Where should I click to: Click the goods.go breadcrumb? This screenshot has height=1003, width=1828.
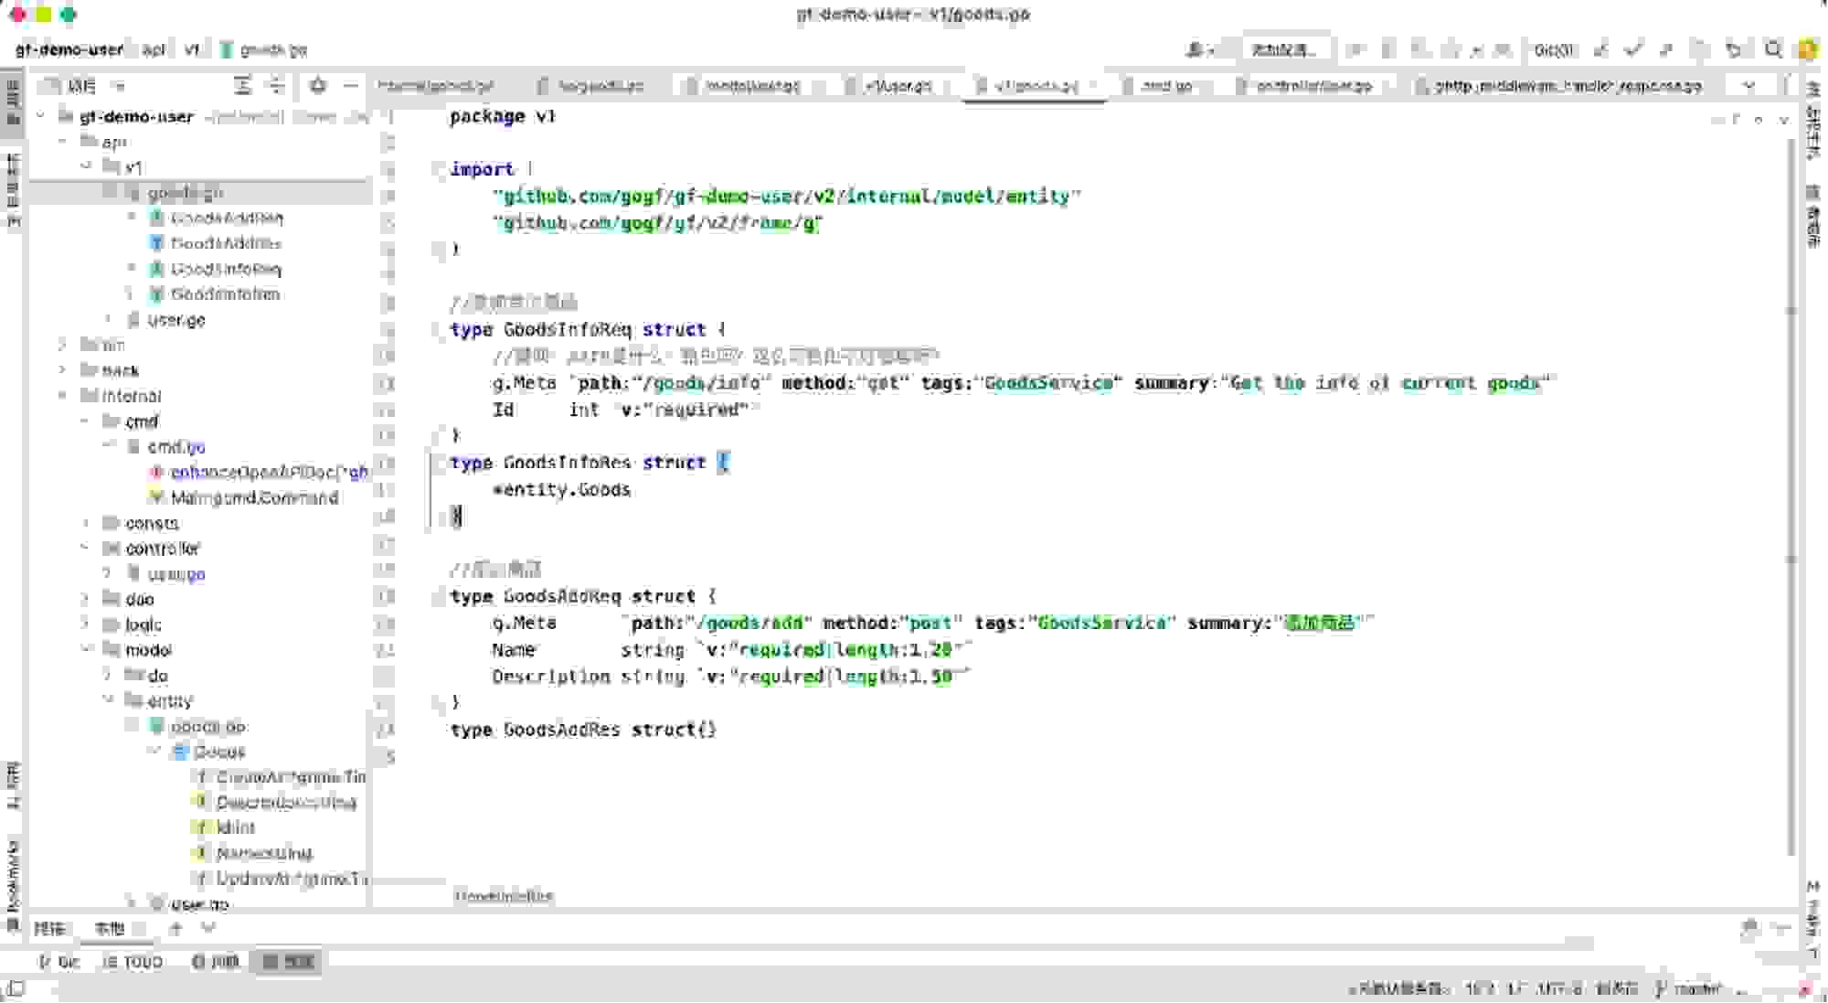coord(264,49)
